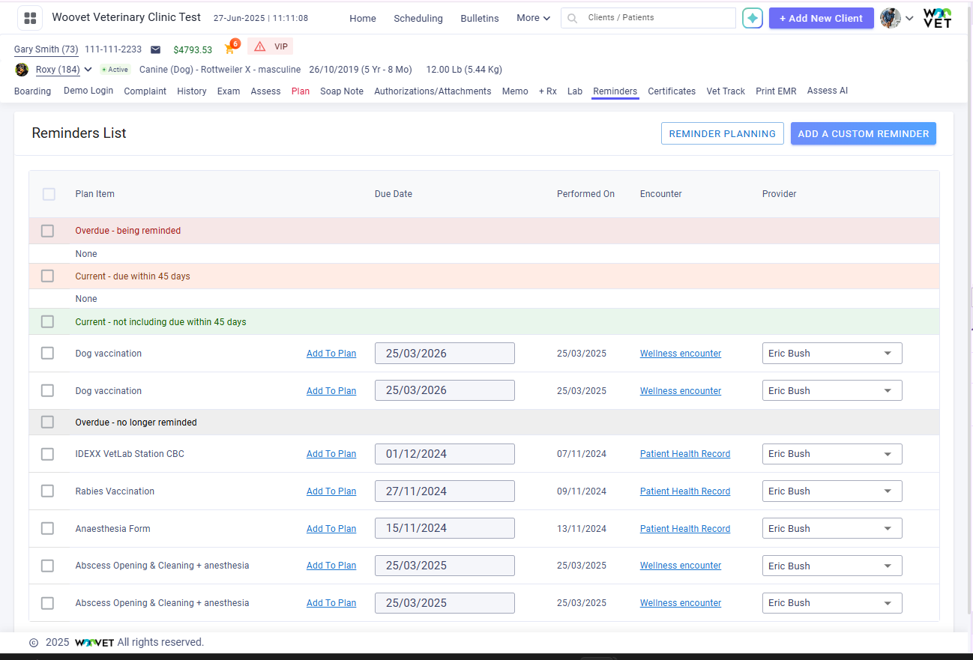973x660 pixels.
Task: Click the user profile avatar
Action: click(x=890, y=18)
